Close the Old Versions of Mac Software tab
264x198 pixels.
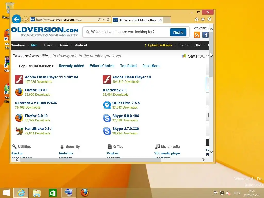[161, 20]
